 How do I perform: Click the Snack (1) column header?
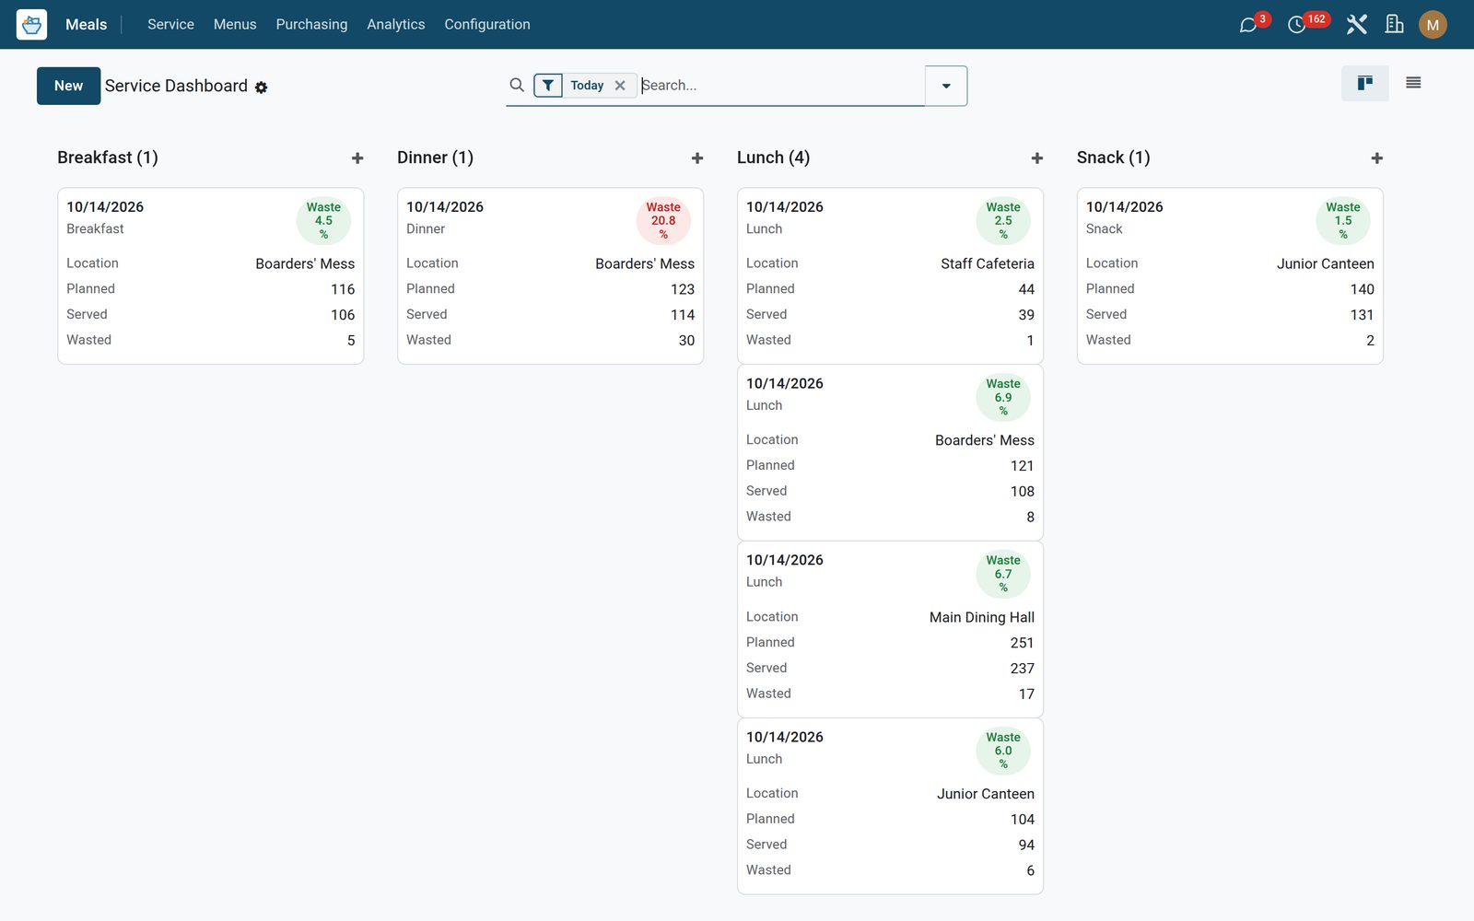[x=1113, y=157]
